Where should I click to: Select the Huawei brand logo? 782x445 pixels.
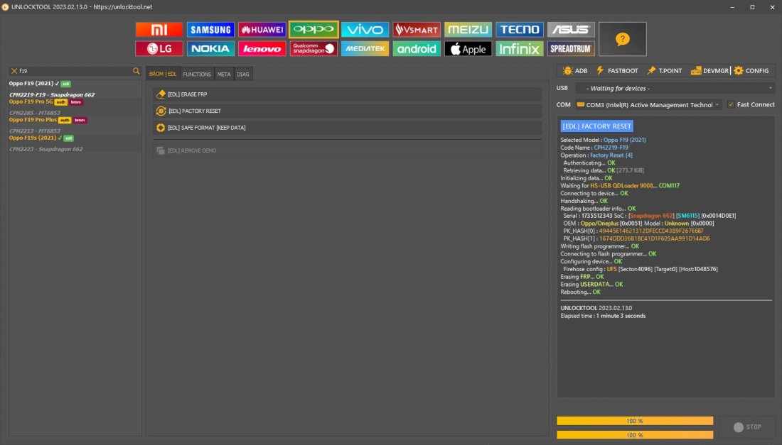[262, 29]
